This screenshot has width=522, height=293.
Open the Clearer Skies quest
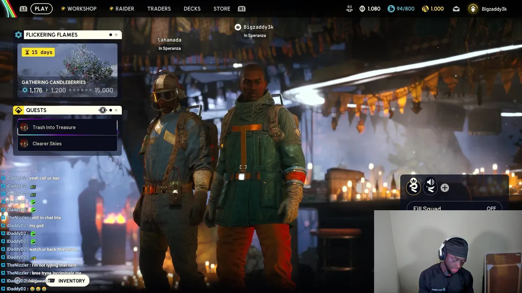click(67, 144)
